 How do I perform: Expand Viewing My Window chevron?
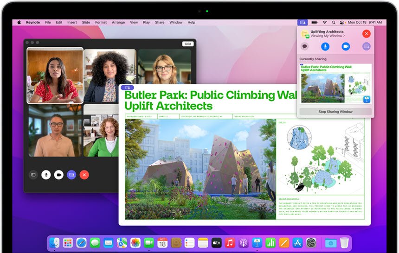point(344,36)
